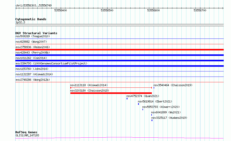The image size is (231, 141).
Task: Click the blue bar under nsv1011262
Action: 119,61
